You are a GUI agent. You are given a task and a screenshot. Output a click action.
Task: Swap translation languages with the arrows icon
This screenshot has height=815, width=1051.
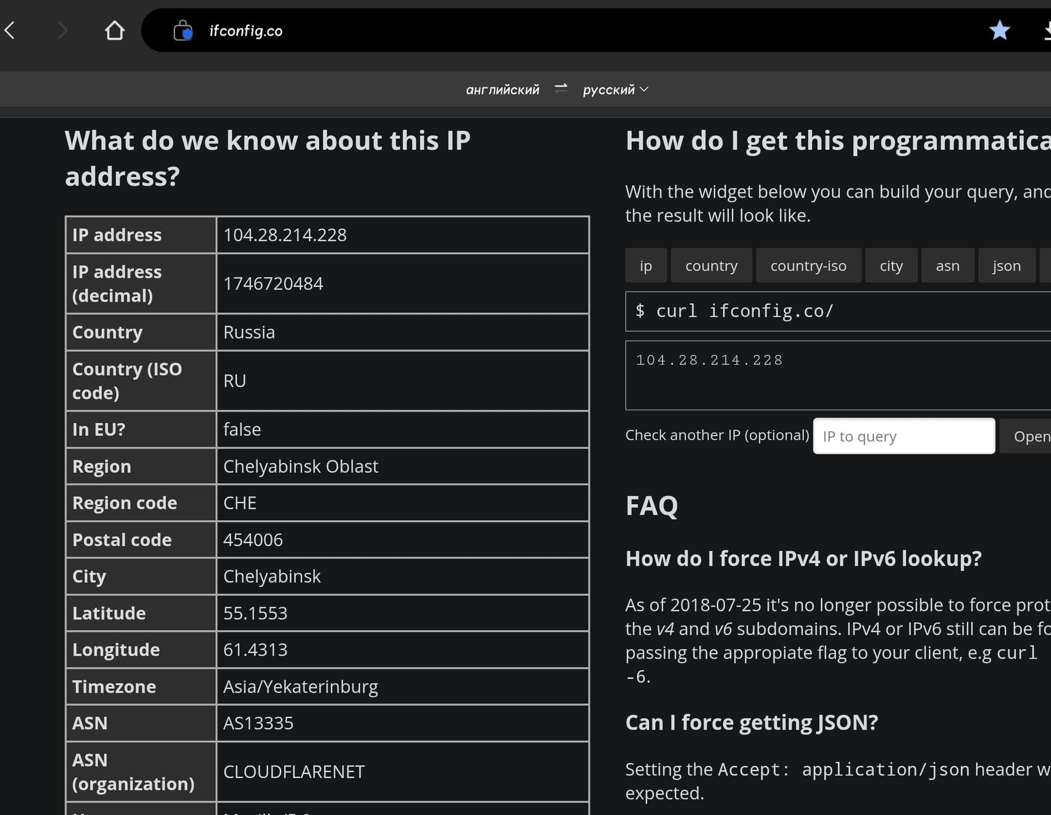[x=561, y=89]
